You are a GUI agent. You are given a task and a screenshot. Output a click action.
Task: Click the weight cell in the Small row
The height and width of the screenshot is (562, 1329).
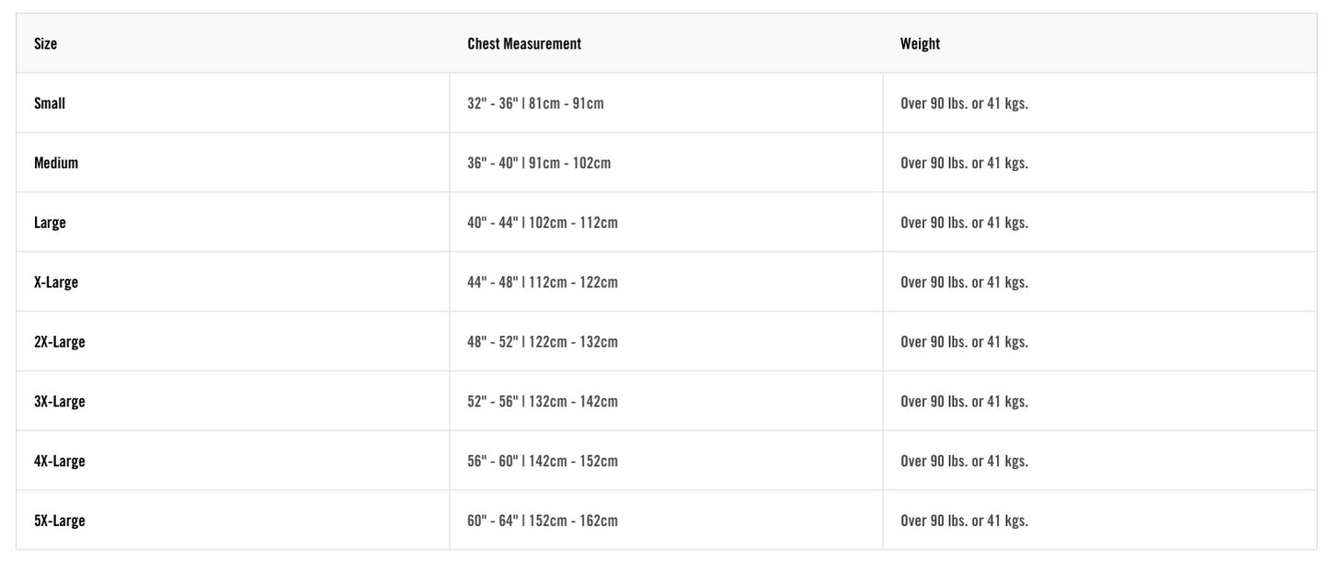tap(964, 103)
